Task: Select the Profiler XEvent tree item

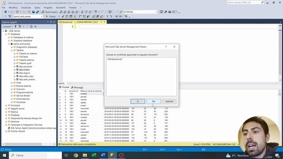Action: click(x=18, y=131)
